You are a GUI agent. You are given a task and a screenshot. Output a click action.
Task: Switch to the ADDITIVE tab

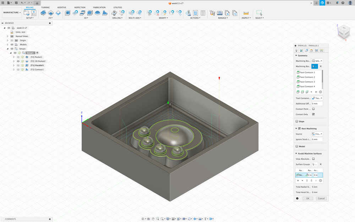coord(61,7)
